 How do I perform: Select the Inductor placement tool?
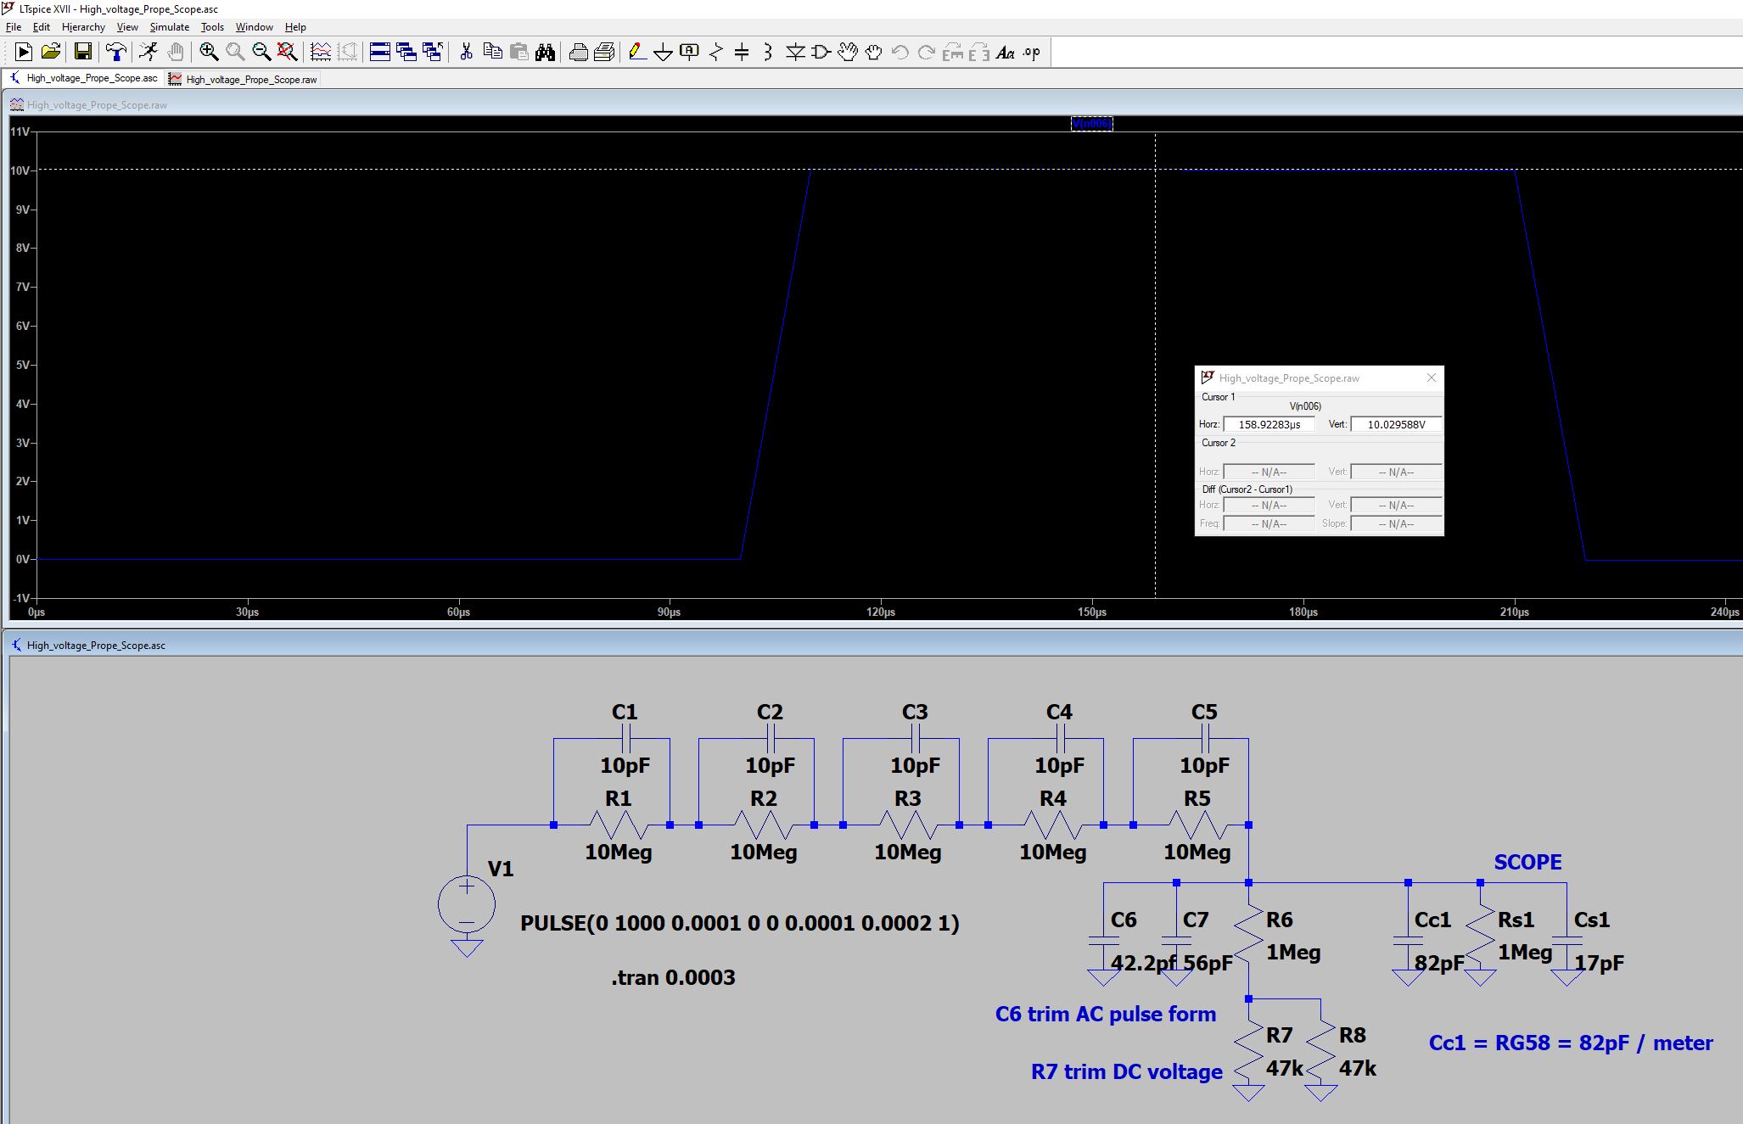768,52
